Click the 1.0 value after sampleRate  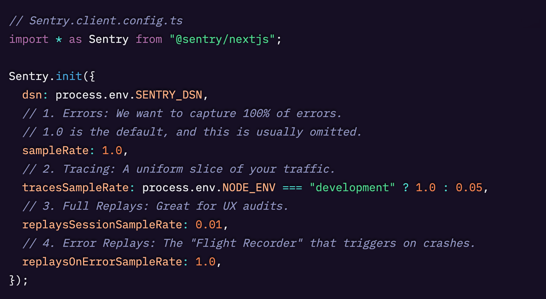[112, 151]
